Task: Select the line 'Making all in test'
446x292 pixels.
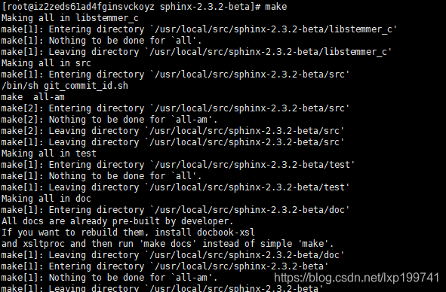Action: 49,154
